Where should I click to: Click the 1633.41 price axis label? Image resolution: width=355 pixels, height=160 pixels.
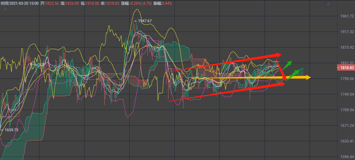click(x=347, y=141)
